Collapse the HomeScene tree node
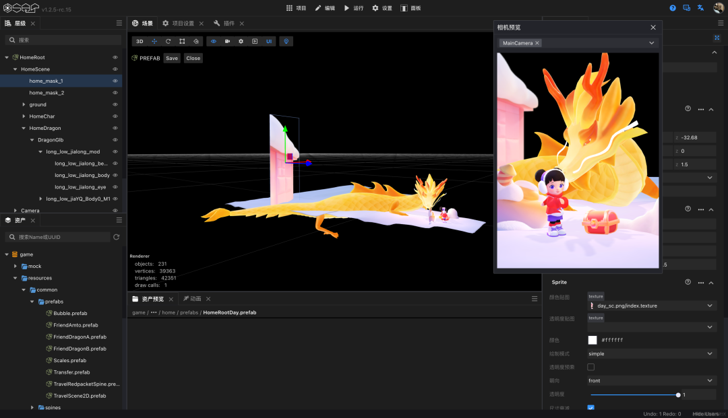 [x=16, y=69]
